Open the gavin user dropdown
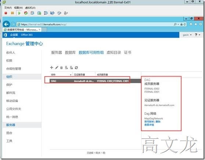The image size is (205, 160). pos(187,35)
